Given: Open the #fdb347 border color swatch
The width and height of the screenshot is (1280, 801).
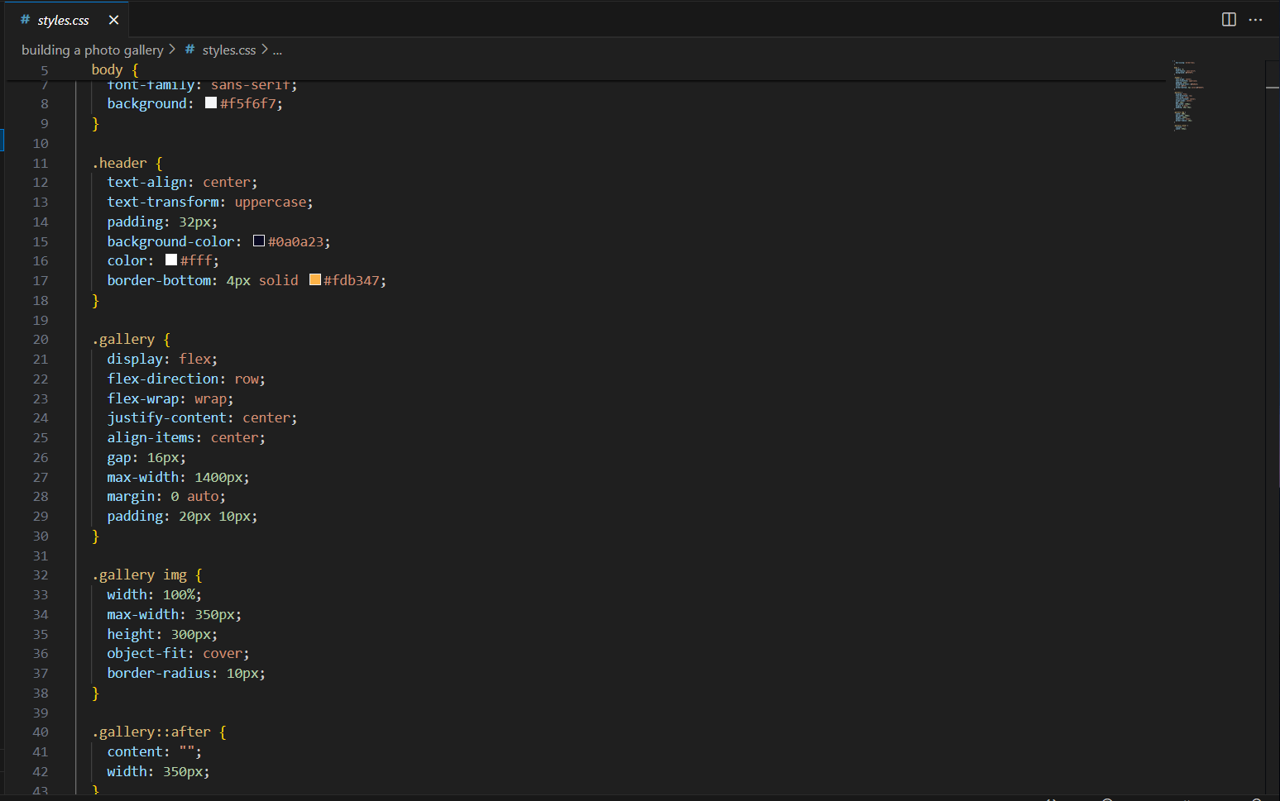Looking at the screenshot, I should pos(315,280).
